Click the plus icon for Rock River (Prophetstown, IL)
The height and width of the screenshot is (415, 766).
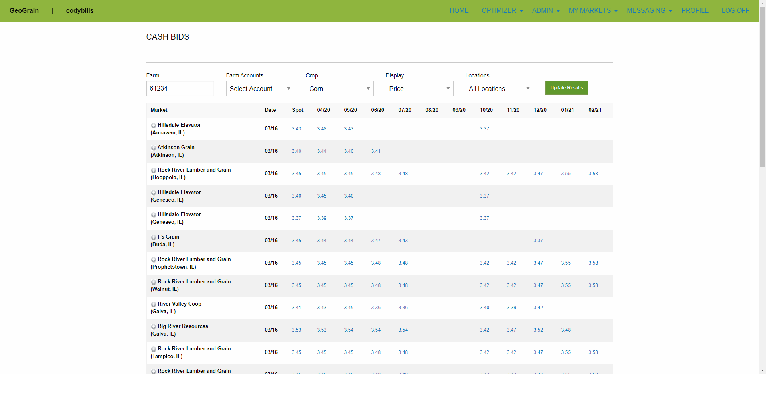point(154,260)
